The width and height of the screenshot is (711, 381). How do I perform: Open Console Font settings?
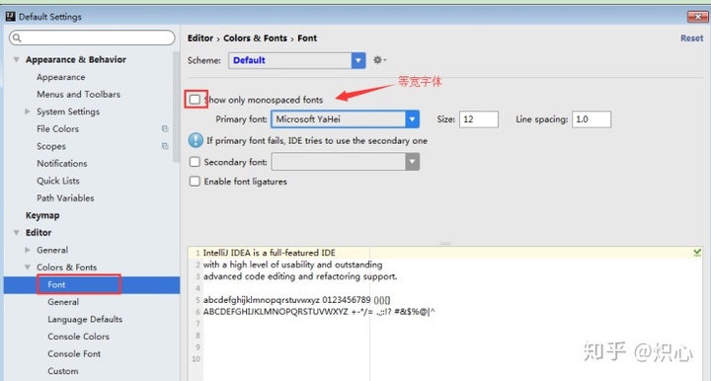(74, 353)
